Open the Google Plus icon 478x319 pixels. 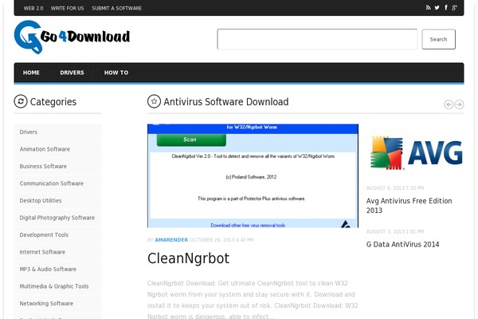click(x=455, y=8)
